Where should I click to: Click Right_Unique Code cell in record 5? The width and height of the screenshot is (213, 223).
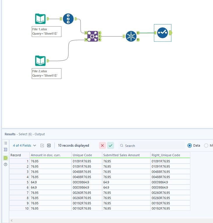pos(170,182)
